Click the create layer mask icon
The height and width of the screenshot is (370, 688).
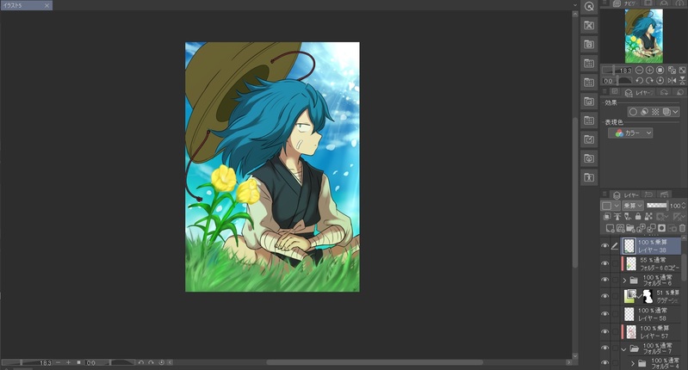661,228
